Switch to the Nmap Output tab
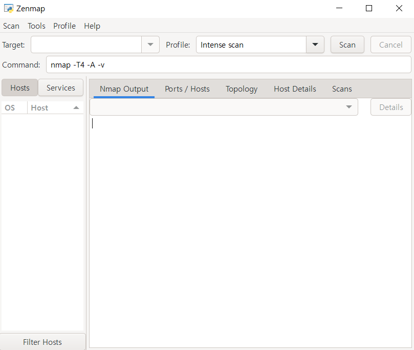Screen dimensions: 414x350 coord(124,89)
